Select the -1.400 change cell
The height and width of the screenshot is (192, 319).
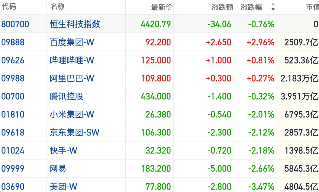(219, 97)
